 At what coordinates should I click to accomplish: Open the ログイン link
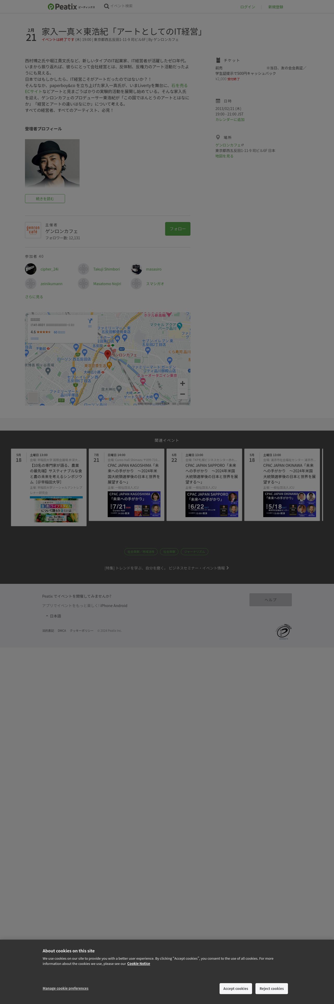248,7
